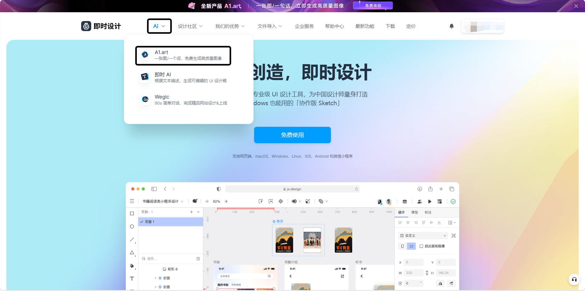The width and height of the screenshot is (585, 291).
Task: Expand the boolean operations dropdown arrow
Action: [327, 201]
